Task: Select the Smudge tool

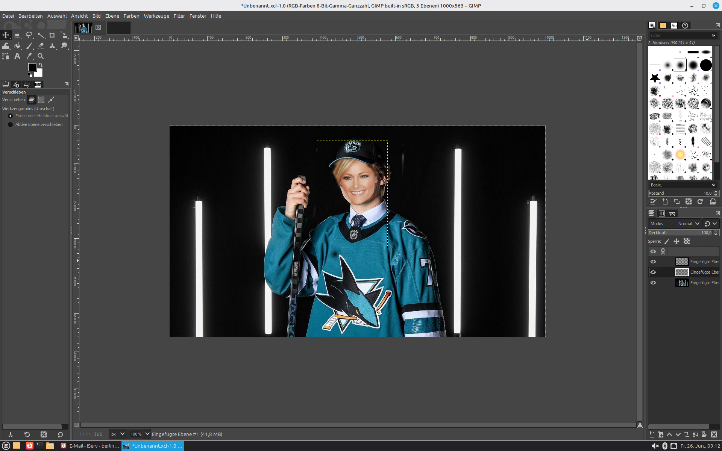Action: 64,45
